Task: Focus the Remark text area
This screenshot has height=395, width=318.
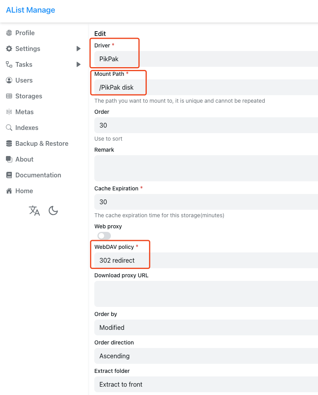Action: pyautogui.click(x=205, y=168)
